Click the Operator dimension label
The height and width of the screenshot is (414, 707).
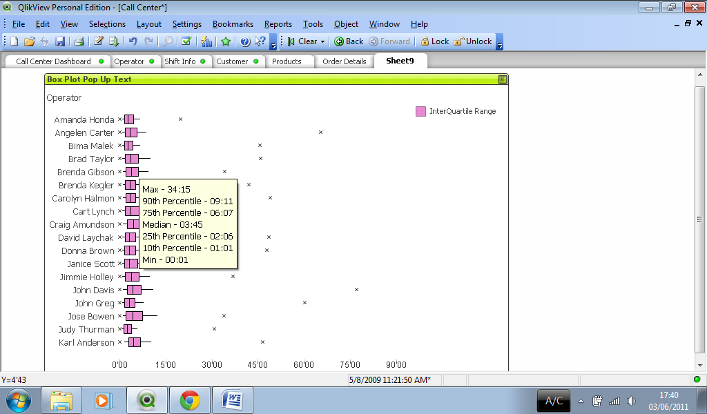64,98
